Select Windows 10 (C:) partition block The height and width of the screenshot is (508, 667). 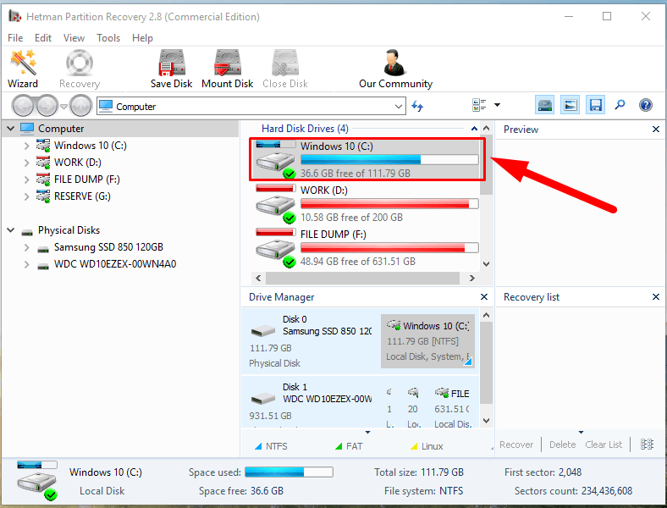click(427, 341)
